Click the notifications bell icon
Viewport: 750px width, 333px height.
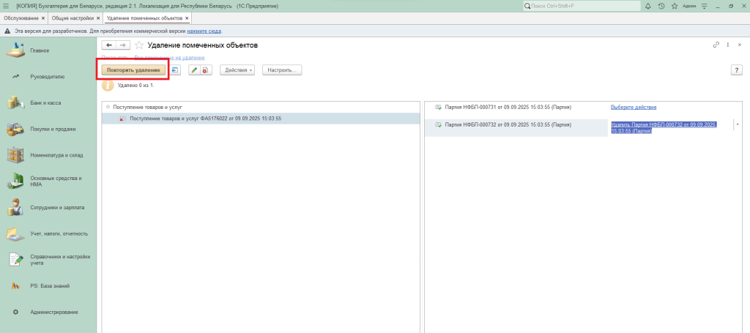point(648,6)
